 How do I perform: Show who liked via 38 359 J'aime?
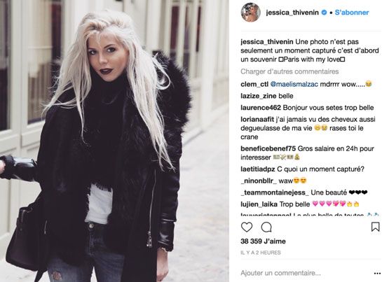coord(263,241)
